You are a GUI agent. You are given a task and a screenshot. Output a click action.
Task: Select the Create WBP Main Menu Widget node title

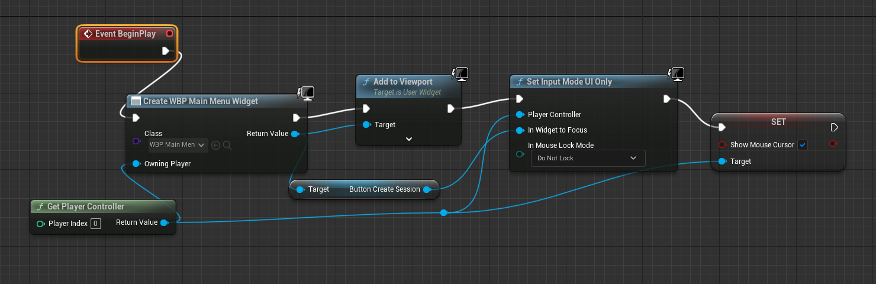[x=201, y=101]
